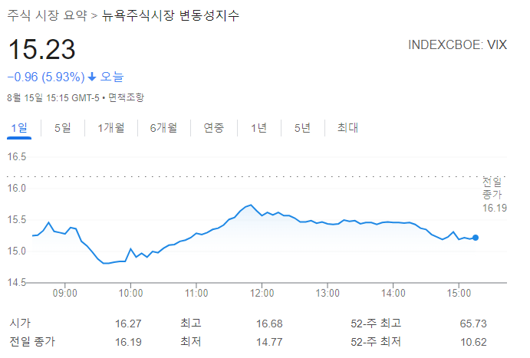The width and height of the screenshot is (530, 358).
Task: Display the '5년' chart range
Action: click(302, 128)
